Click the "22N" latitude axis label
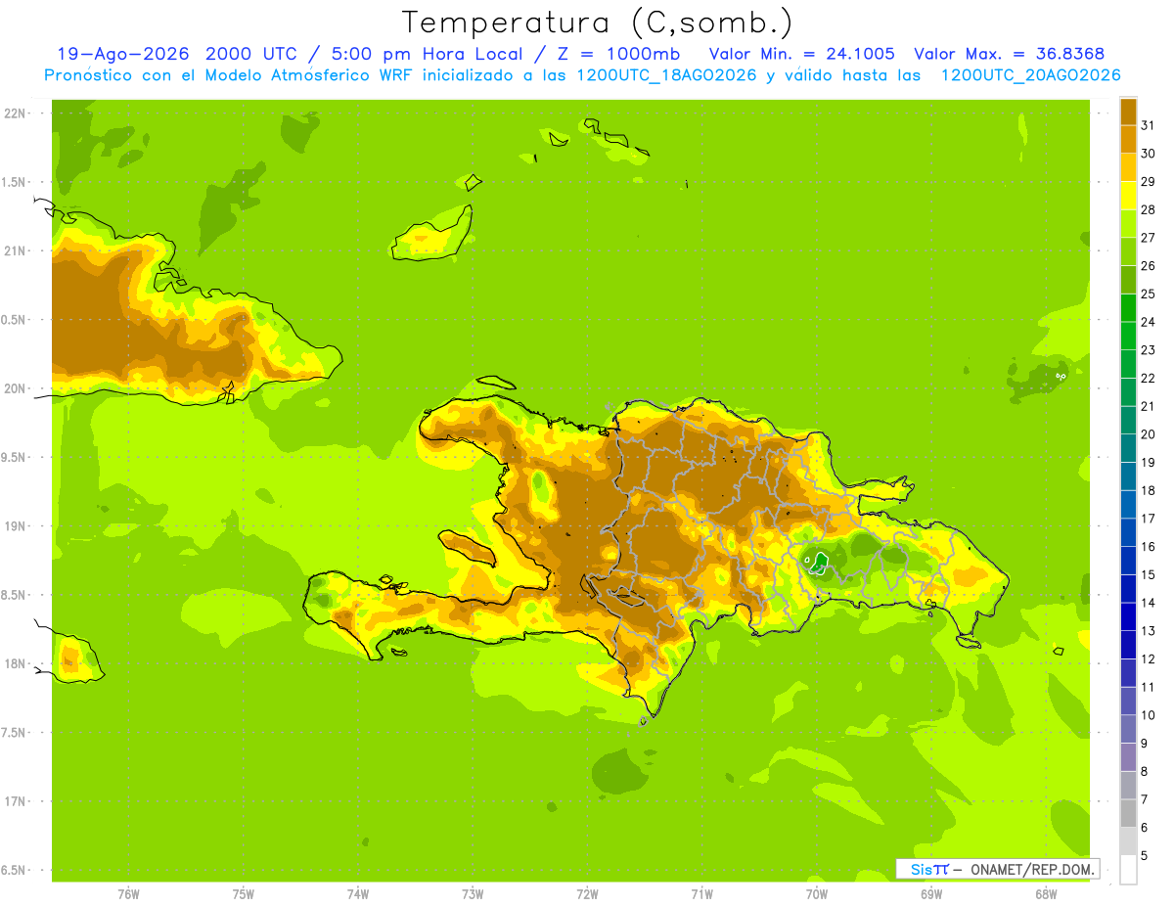This screenshot has width=1174, height=907. pos(15,113)
